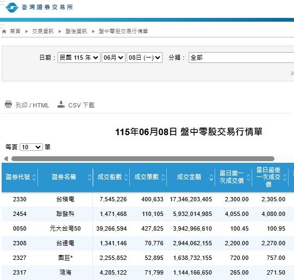This screenshot has width=294, height=280.
Task: Click stock name 鴻海
Action: [65, 272]
